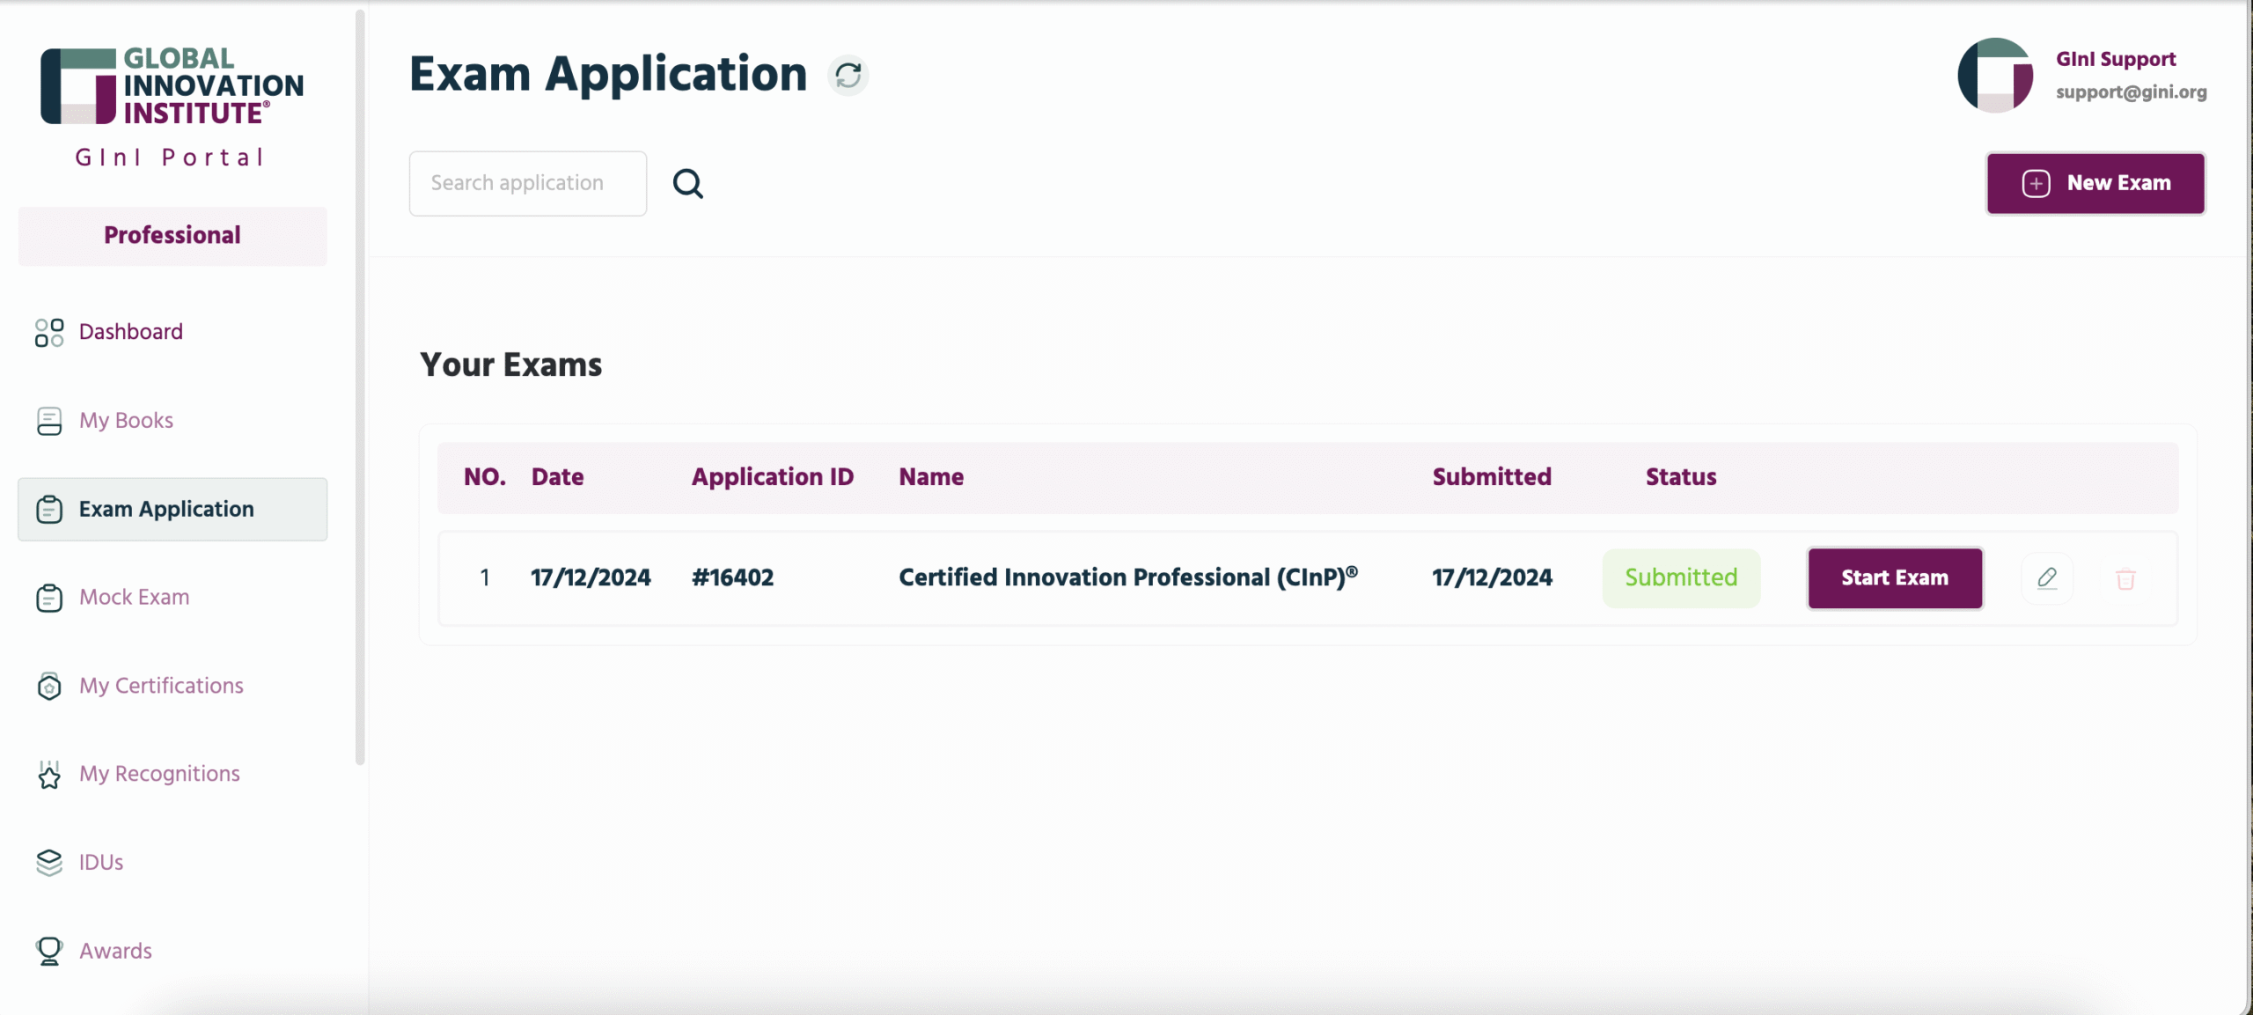
Task: Open My Recognitions page
Action: click(x=172, y=774)
